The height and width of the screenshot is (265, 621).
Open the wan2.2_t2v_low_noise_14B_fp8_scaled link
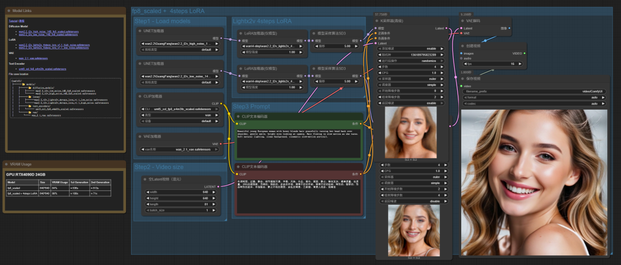click(48, 34)
